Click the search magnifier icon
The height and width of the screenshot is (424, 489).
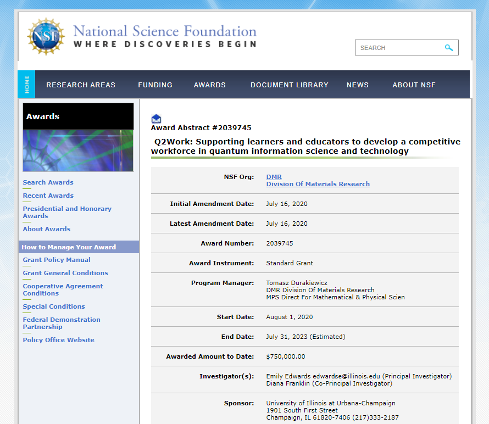coord(449,48)
